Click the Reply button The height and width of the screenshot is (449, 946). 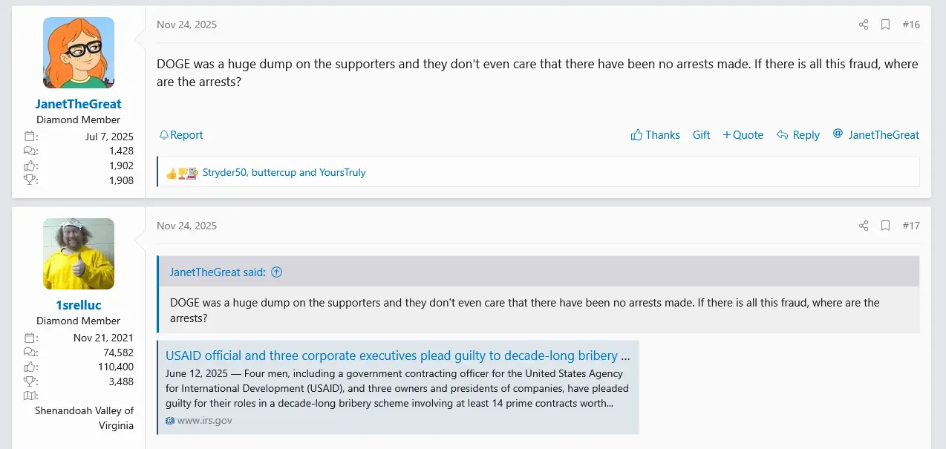click(x=797, y=135)
